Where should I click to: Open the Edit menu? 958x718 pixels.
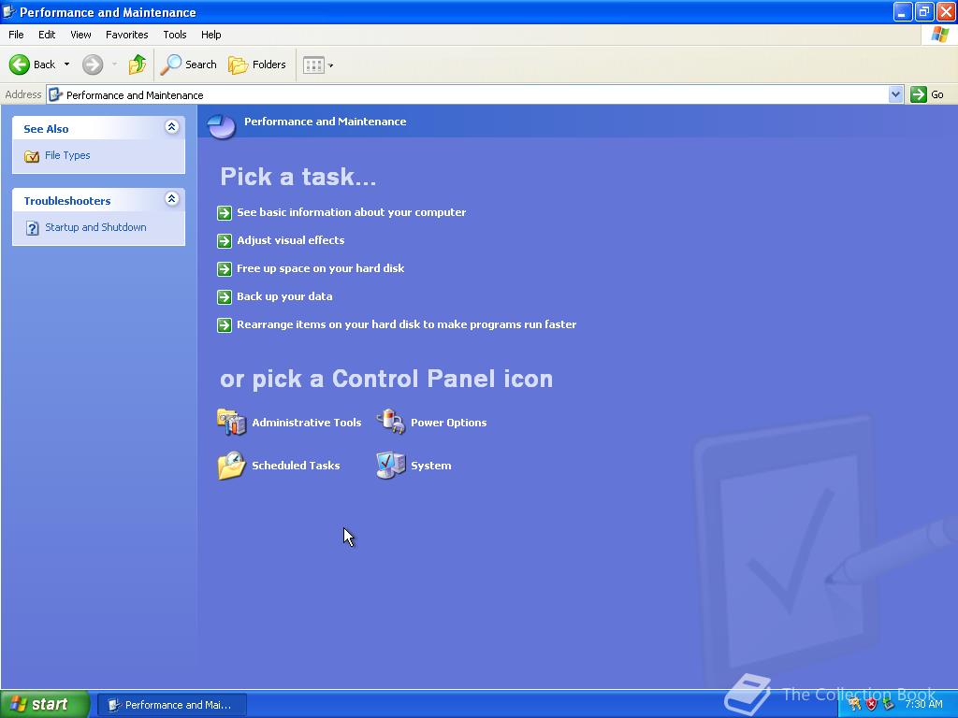tap(47, 35)
